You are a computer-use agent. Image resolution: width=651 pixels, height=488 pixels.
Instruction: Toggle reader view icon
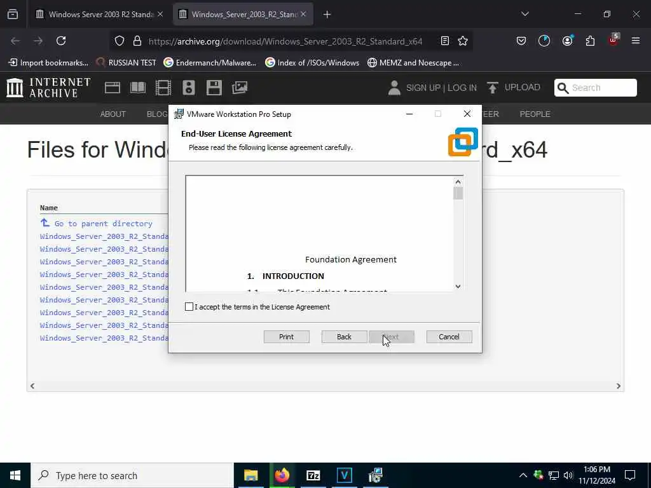tap(444, 41)
